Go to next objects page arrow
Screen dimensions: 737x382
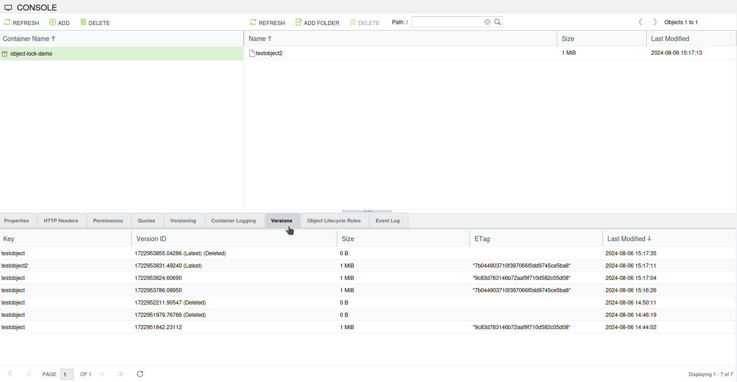tap(655, 22)
